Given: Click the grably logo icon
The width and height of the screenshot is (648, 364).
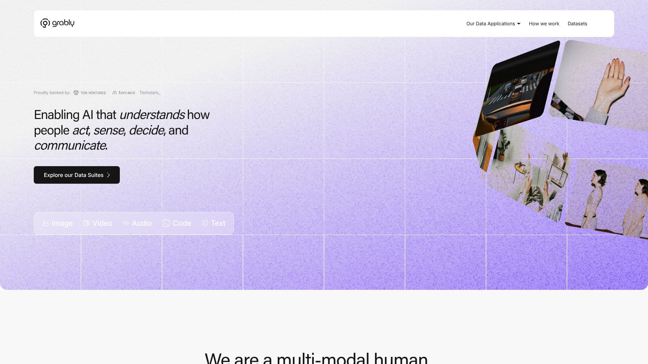Looking at the screenshot, I should 45,23.
